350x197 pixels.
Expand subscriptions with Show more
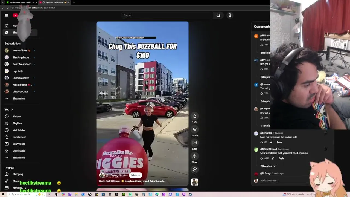click(19, 99)
